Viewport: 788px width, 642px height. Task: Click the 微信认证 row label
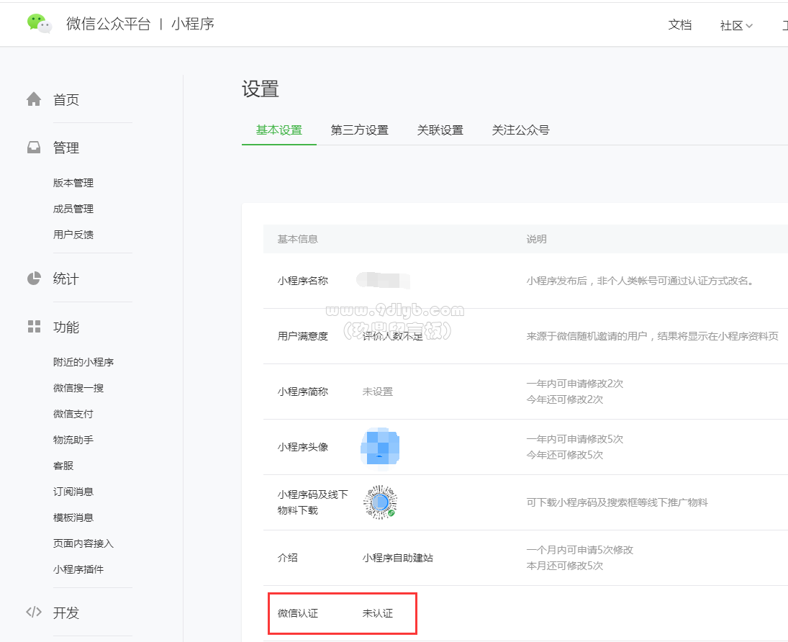coord(298,613)
